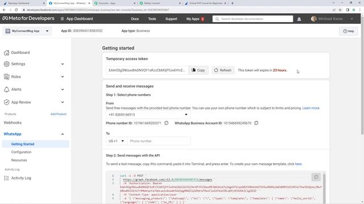Click the Roles icon in sidebar
Image resolution: width=364 pixels, height=204 pixels.
tap(6, 76)
